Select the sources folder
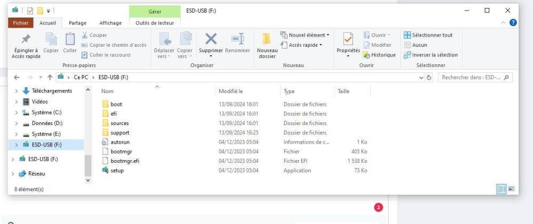This screenshot has width=533, height=224. 119,123
